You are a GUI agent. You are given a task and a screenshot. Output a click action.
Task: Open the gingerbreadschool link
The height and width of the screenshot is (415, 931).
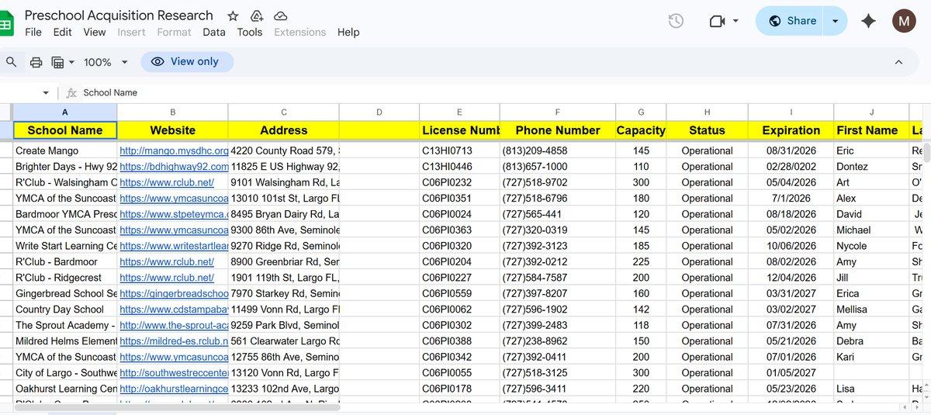tap(174, 294)
